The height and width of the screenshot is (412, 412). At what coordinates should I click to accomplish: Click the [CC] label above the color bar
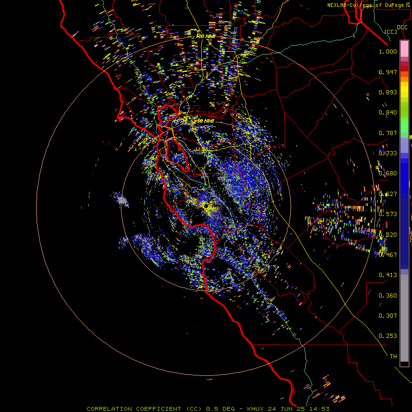tap(390, 32)
